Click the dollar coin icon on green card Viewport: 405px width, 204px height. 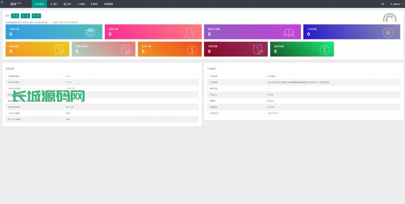point(324,50)
